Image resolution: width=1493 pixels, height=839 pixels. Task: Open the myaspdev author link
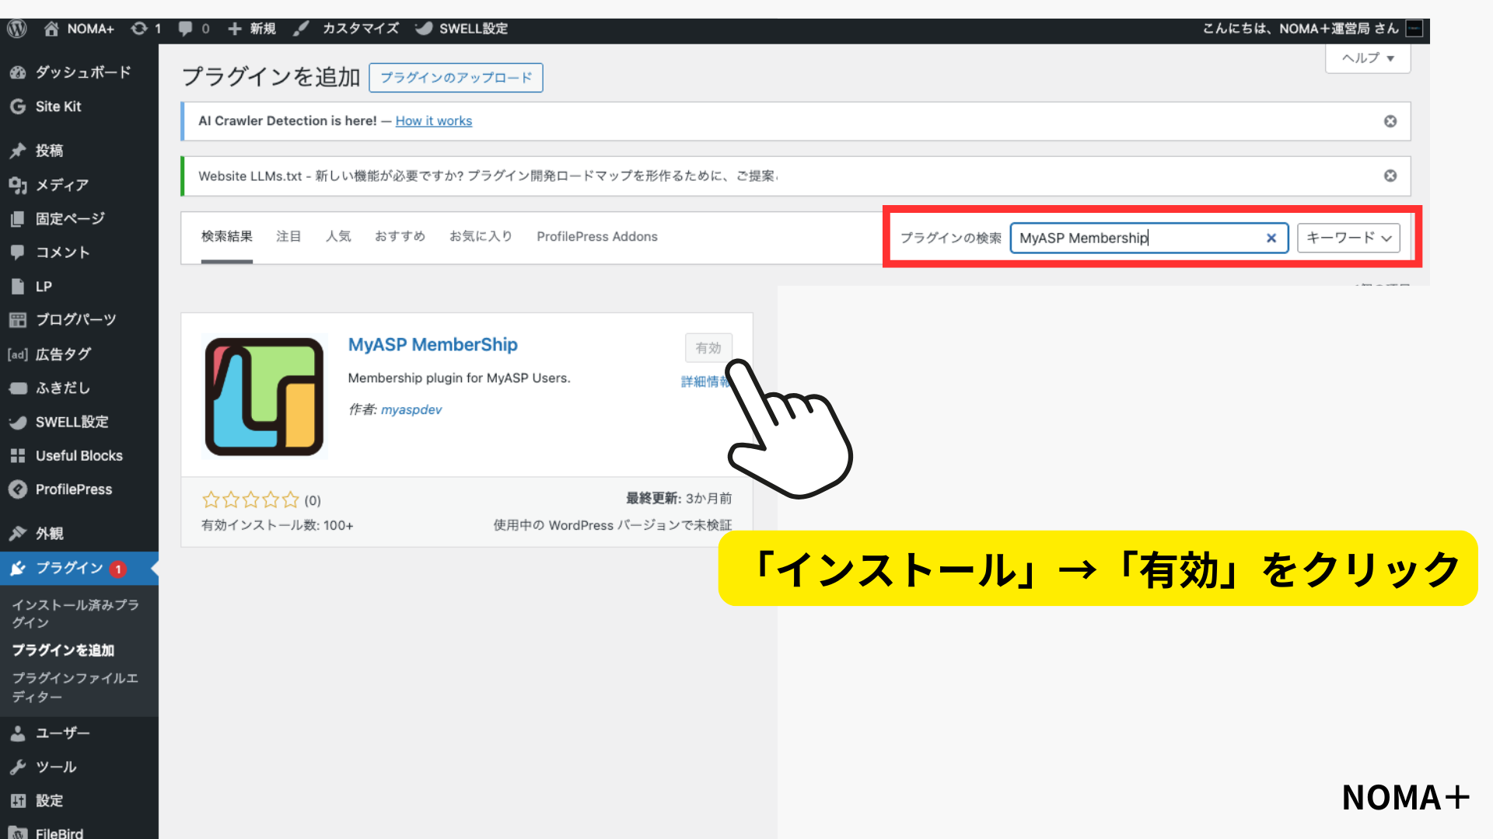pyautogui.click(x=411, y=410)
